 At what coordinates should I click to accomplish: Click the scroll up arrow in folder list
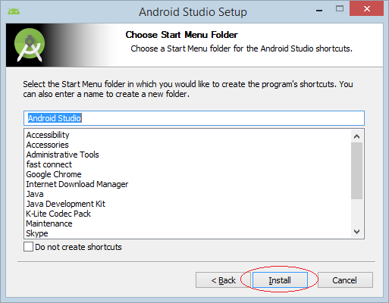(356, 136)
